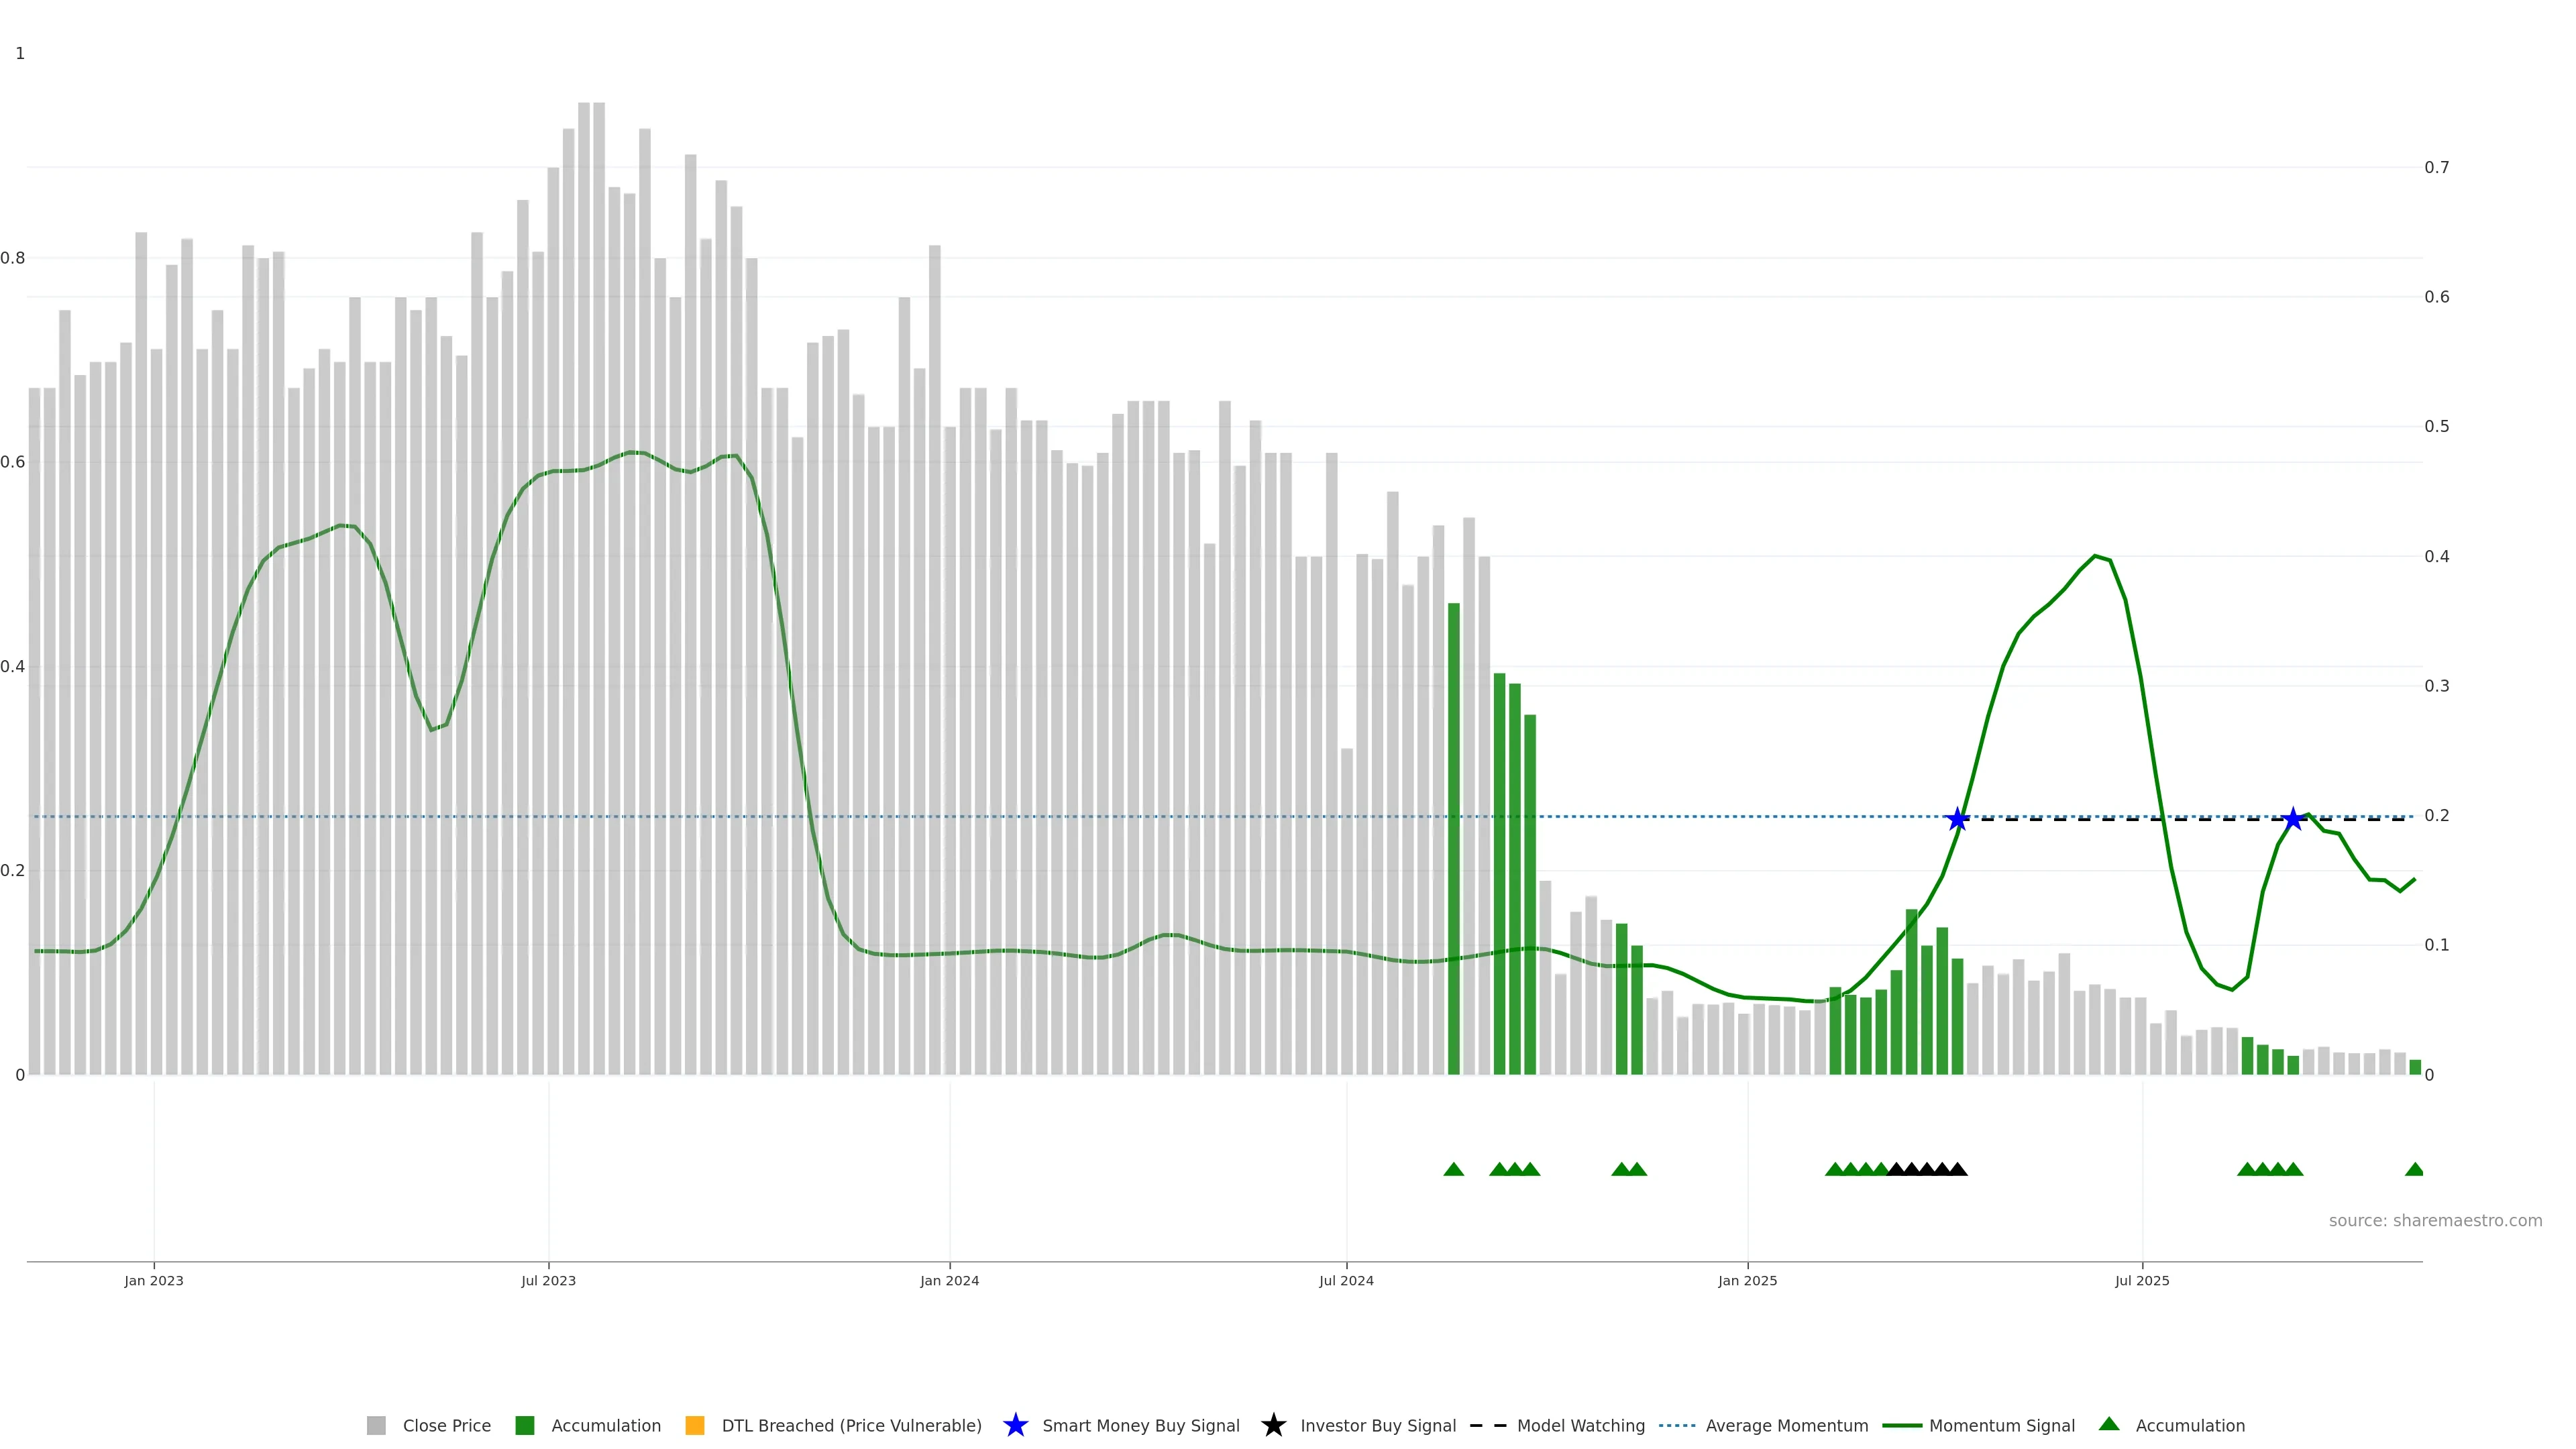Click the gray Close Price legend swatch
Image resolution: width=2576 pixels, height=1449 pixels.
click(376, 1426)
